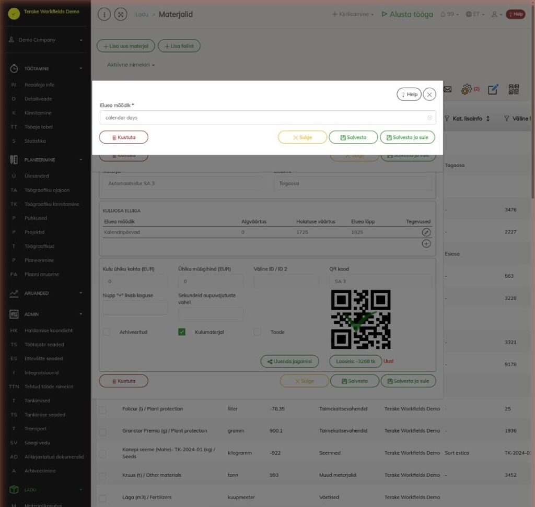Viewport: 535px width, 507px height.
Task: Open Projektid in sidebar
Action: tap(34, 232)
